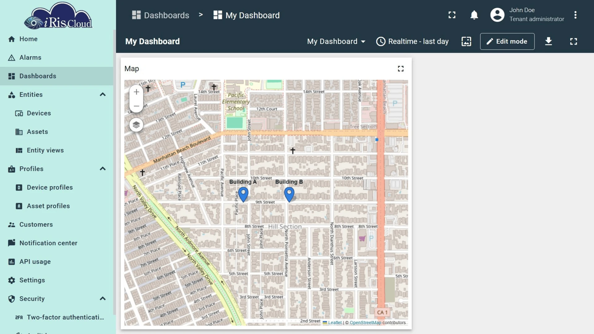
Task: Open dashboard image settings icon
Action: coord(466,41)
